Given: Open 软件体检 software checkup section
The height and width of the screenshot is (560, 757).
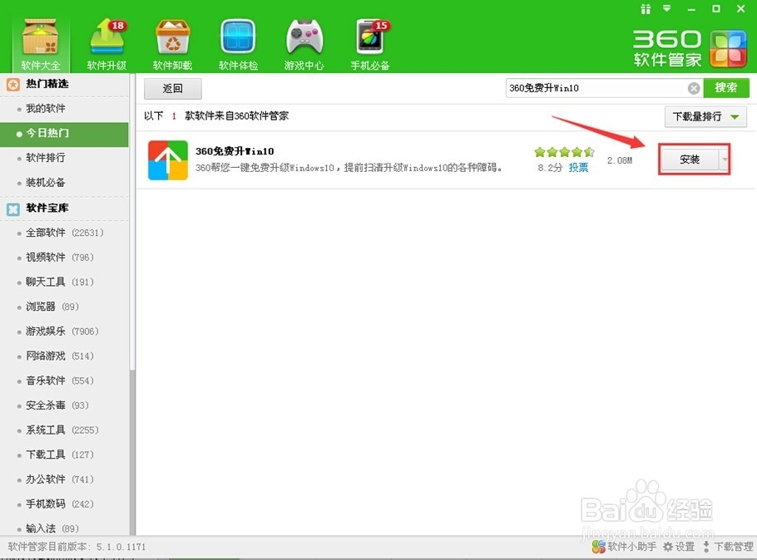Looking at the screenshot, I should point(238,45).
